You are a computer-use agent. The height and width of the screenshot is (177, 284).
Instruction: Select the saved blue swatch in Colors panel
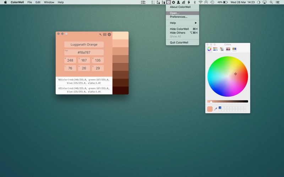(220, 108)
